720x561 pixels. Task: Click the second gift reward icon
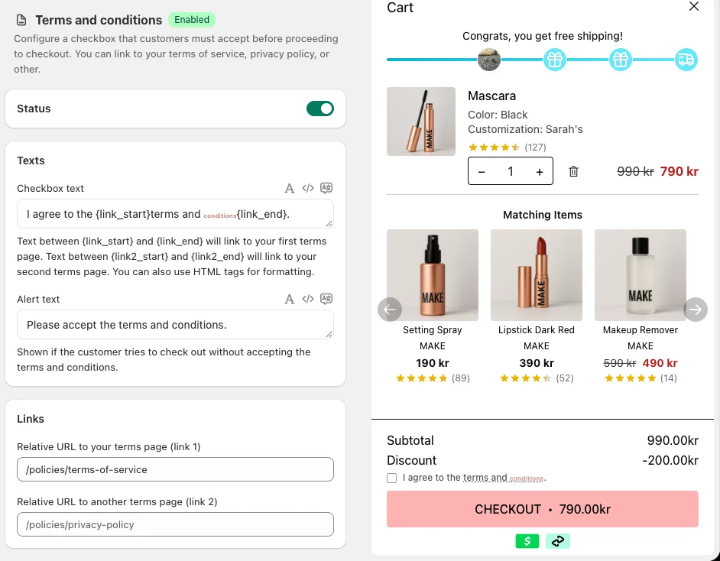click(x=621, y=60)
